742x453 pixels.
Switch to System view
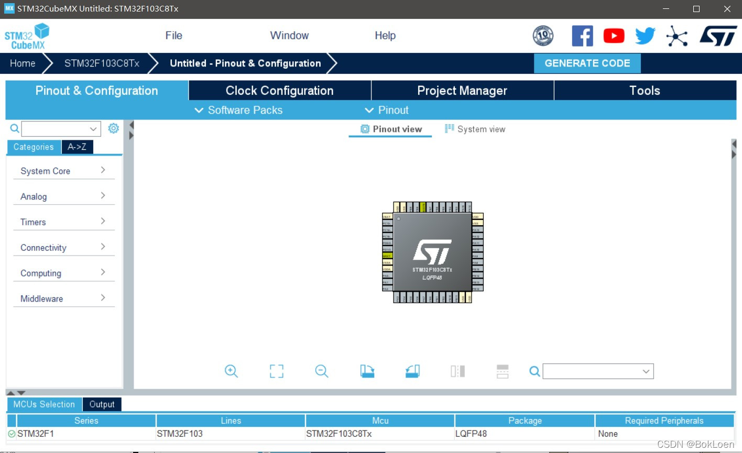pos(475,129)
